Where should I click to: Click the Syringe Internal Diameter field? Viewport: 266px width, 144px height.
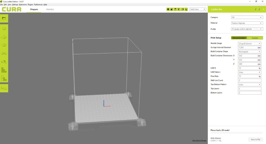250,47
